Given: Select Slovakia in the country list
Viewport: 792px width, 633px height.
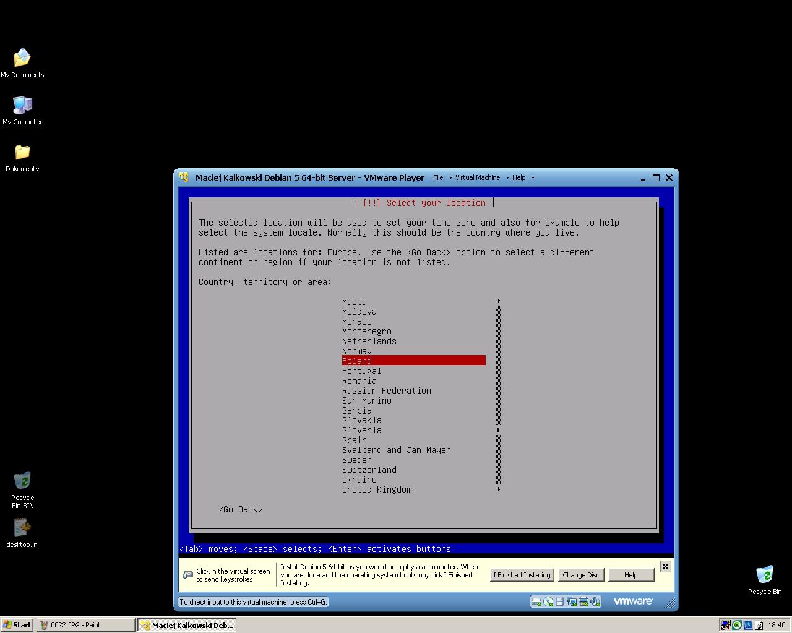Looking at the screenshot, I should [362, 420].
